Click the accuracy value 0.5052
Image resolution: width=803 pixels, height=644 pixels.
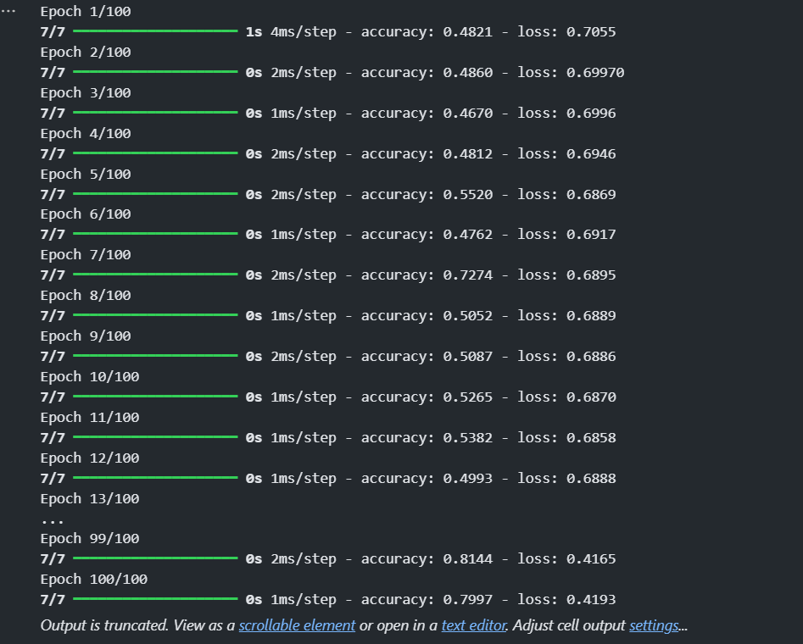(467, 315)
